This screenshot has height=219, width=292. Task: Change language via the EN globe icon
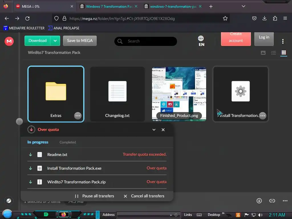click(201, 41)
